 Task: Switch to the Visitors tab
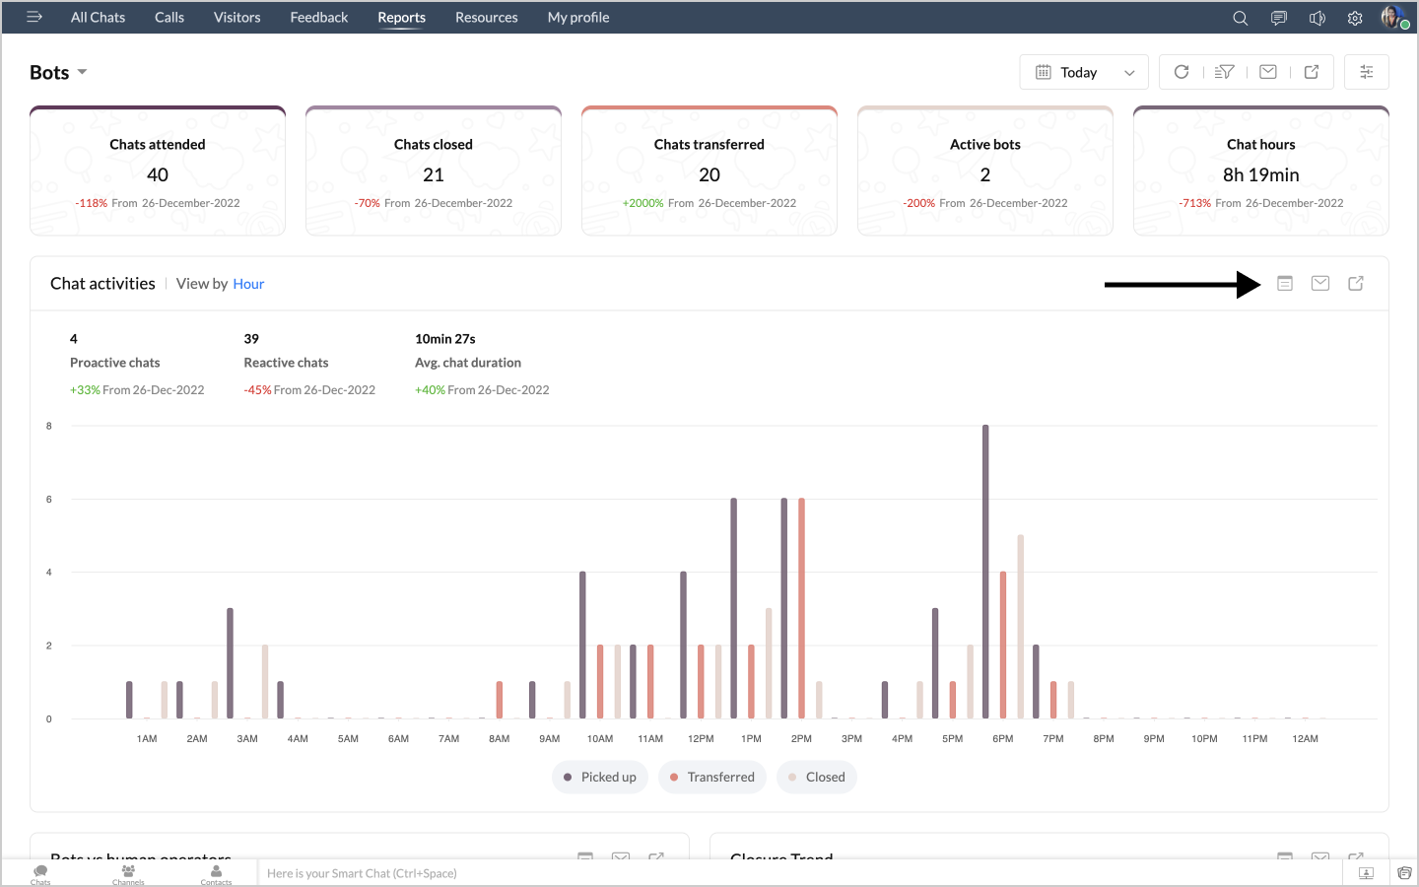(x=236, y=18)
